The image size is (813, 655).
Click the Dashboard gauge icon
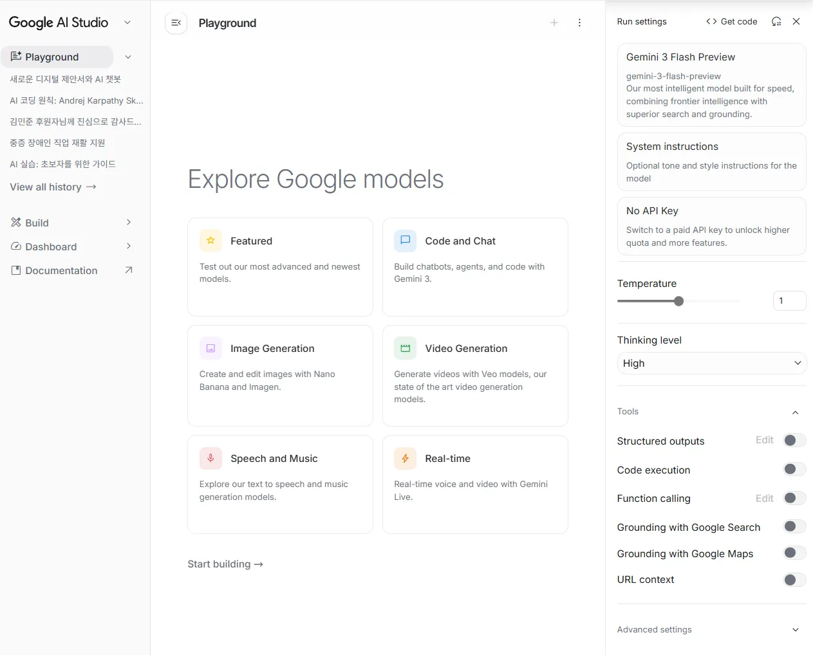[16, 246]
